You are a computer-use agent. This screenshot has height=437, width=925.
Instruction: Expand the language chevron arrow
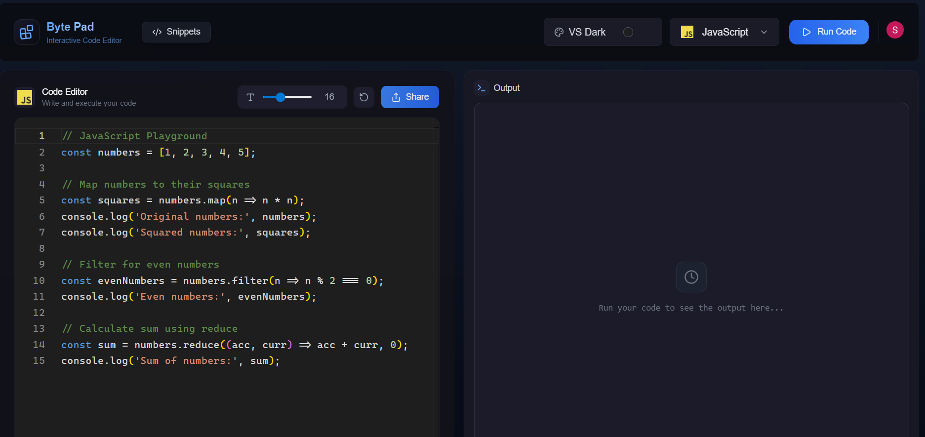tap(764, 32)
